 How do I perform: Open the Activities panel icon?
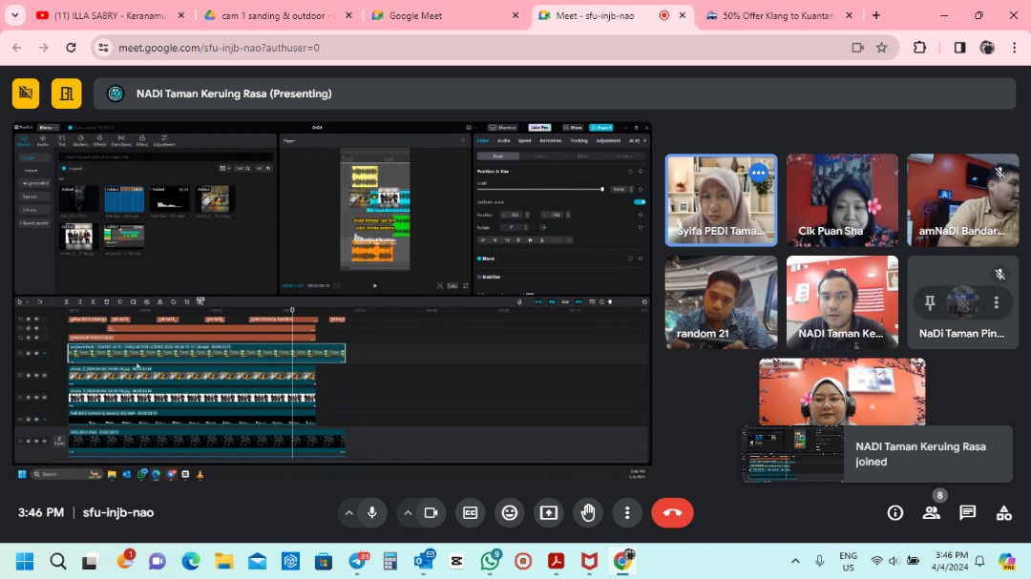click(x=1004, y=512)
